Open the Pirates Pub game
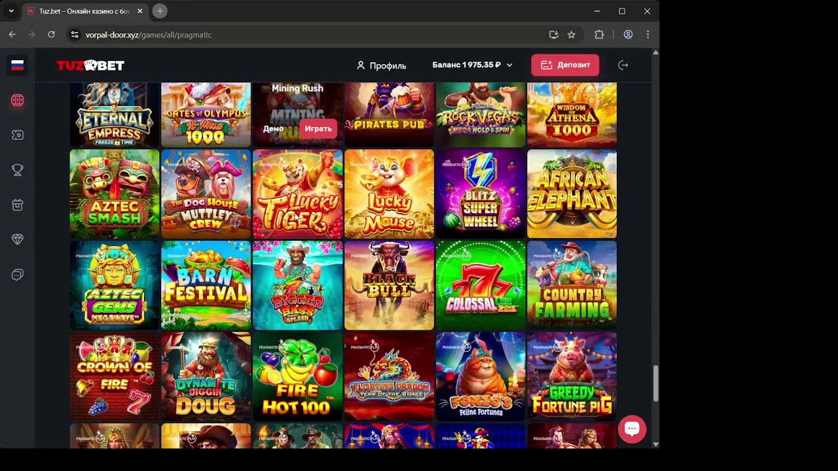838x471 pixels. [389, 114]
